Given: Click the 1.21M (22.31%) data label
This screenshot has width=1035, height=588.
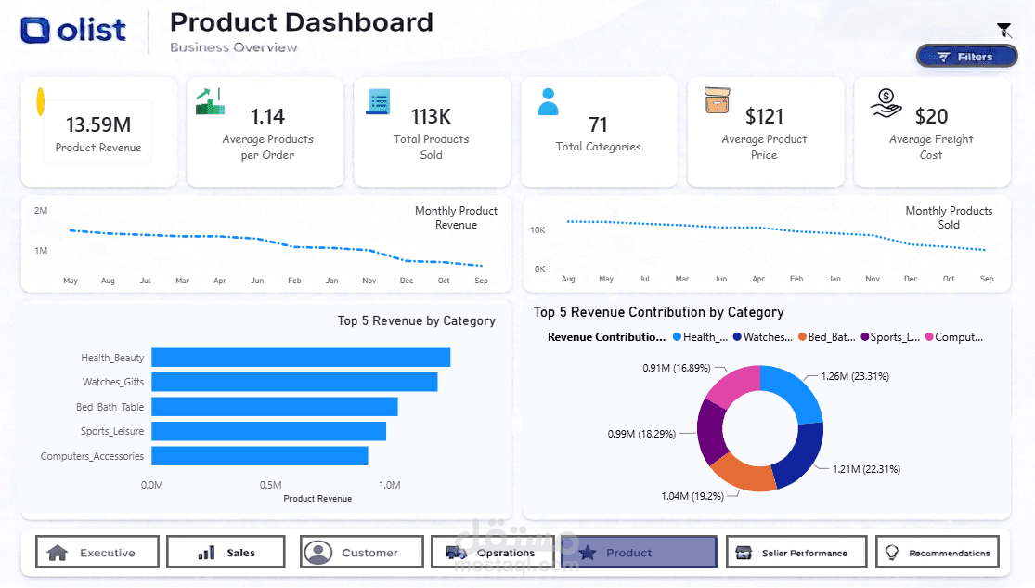Looking at the screenshot, I should point(866,469).
